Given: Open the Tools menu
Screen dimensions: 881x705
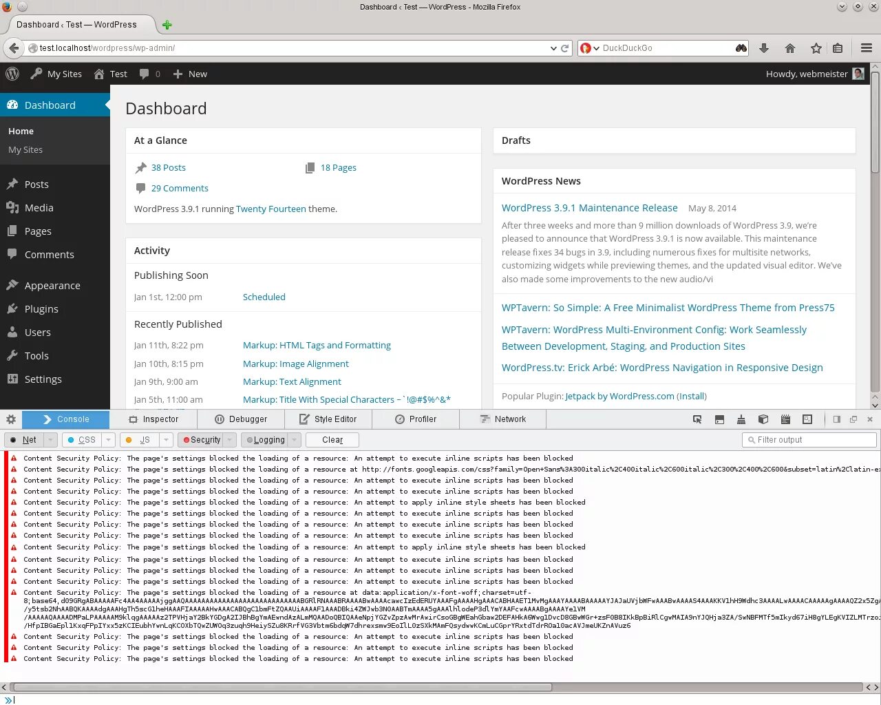Looking at the screenshot, I should [x=36, y=356].
